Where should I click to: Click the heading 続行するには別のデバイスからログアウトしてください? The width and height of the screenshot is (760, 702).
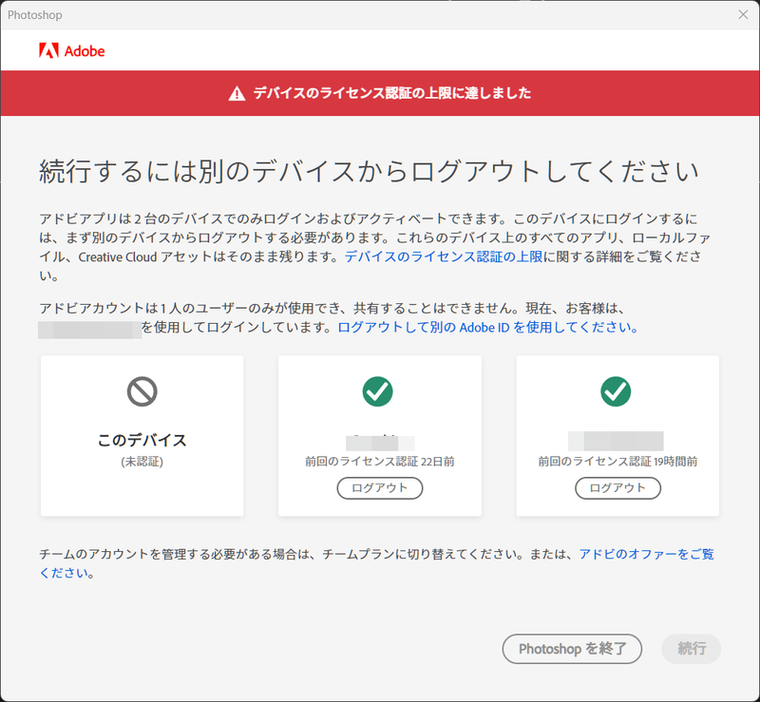click(369, 171)
